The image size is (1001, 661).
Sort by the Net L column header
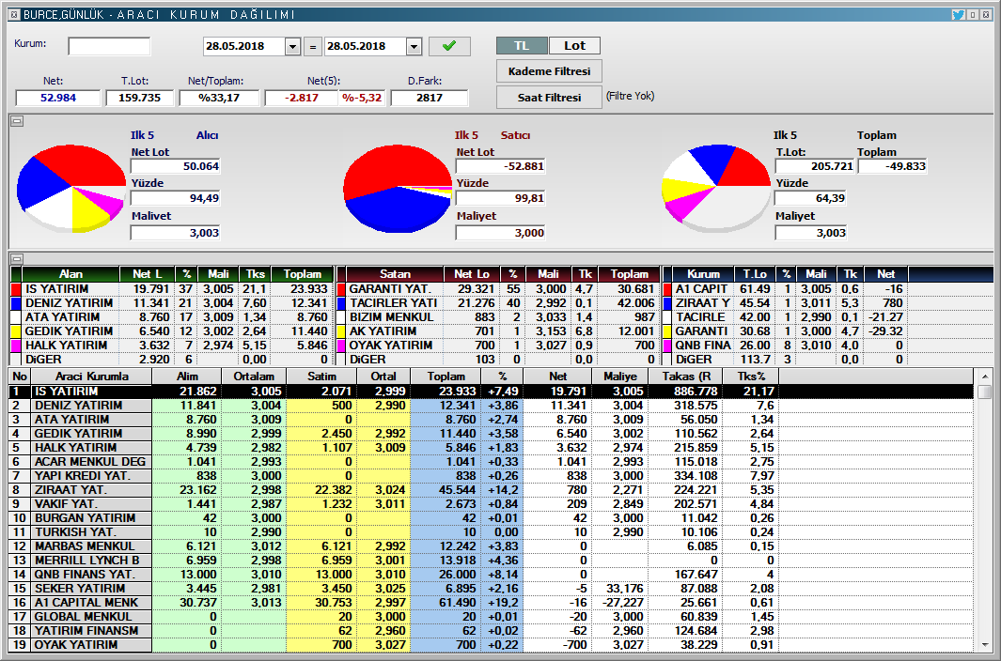148,274
